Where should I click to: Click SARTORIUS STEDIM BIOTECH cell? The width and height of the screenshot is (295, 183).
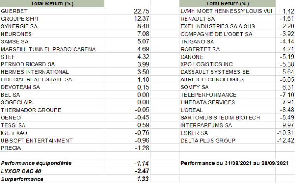(x=227, y=118)
